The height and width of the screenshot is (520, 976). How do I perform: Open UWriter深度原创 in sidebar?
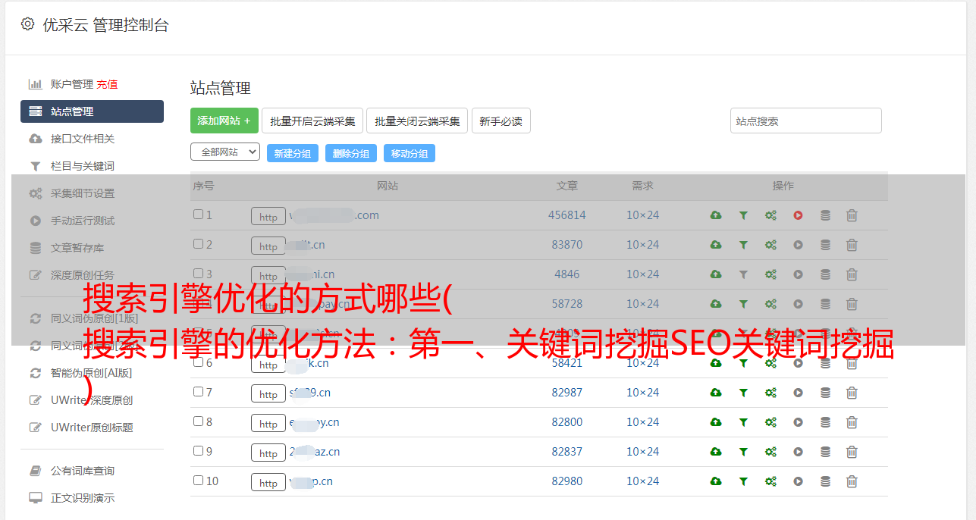(92, 400)
